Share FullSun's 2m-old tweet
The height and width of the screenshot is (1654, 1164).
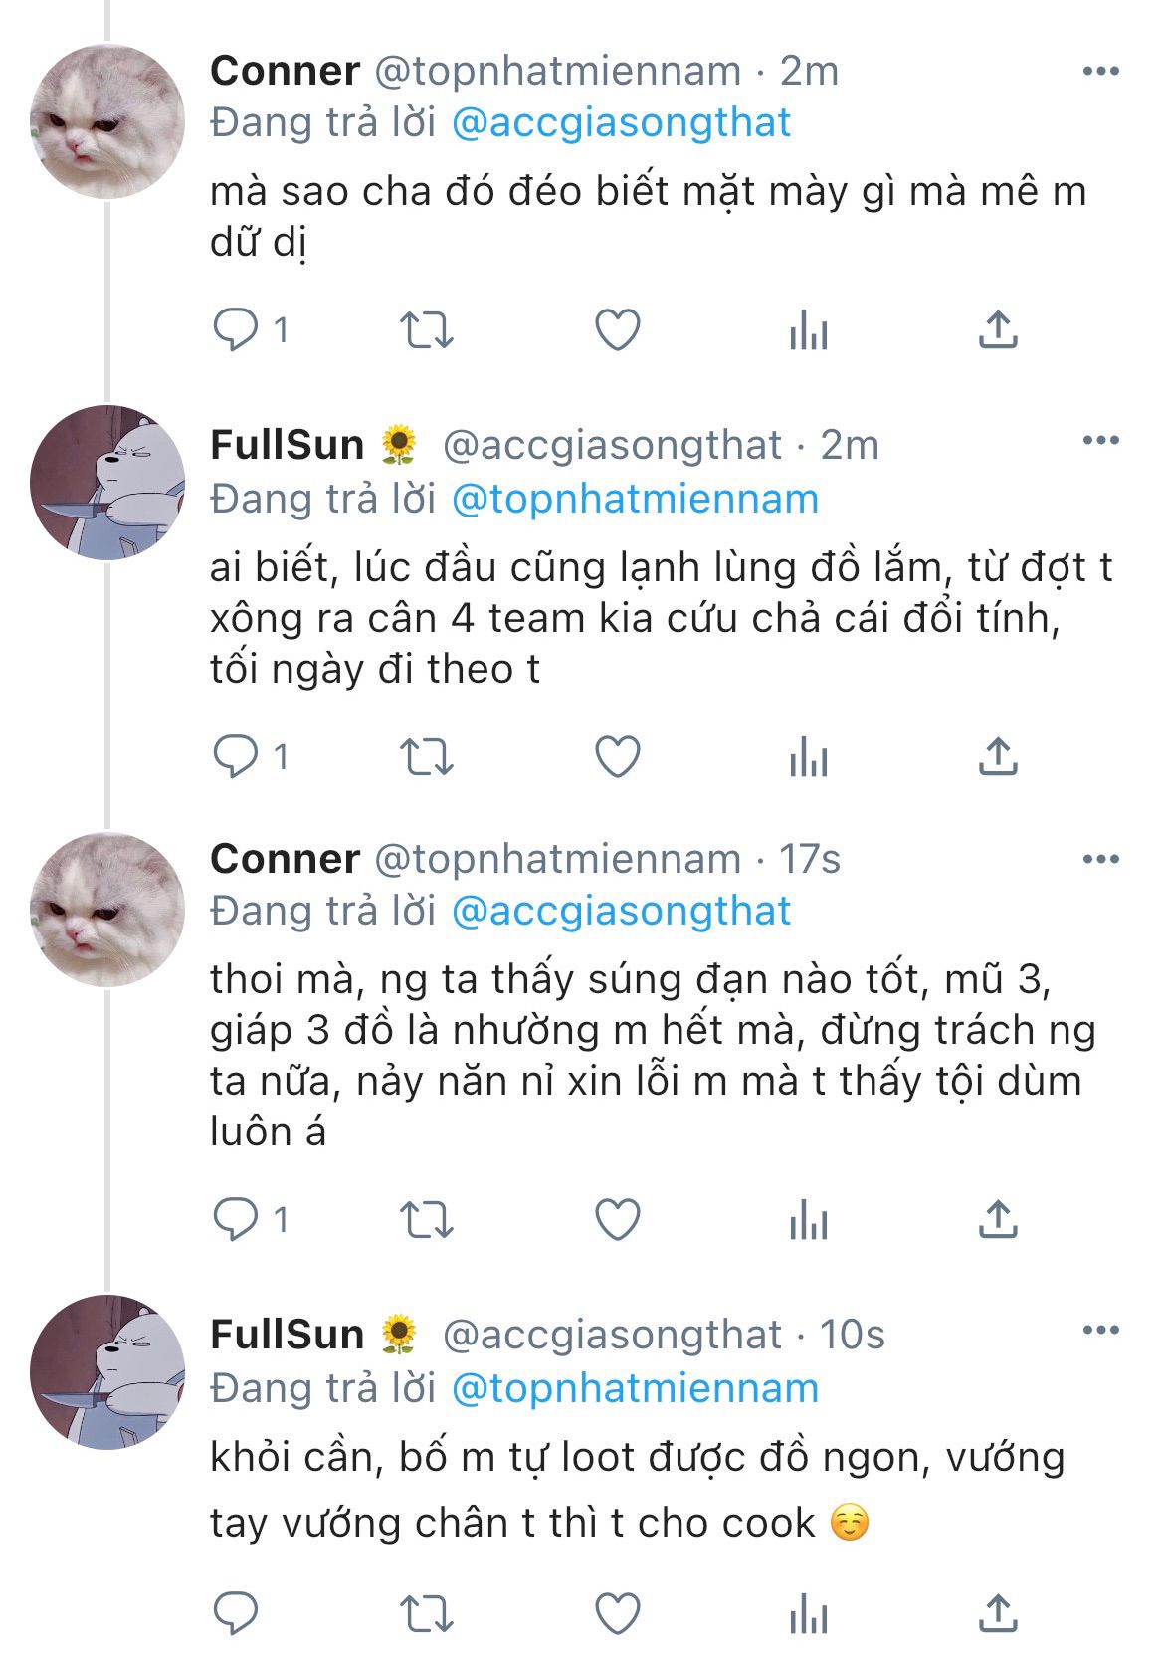click(998, 758)
